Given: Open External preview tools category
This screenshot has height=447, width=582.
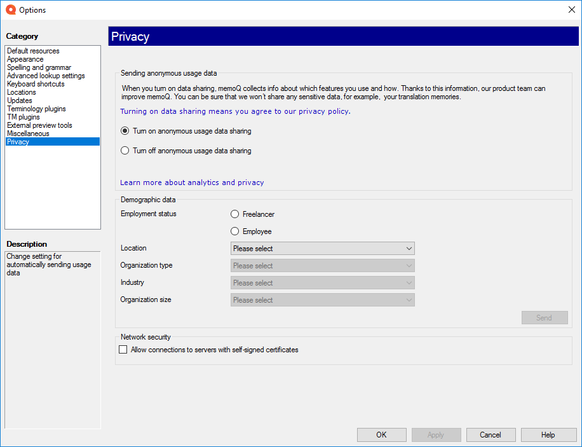Looking at the screenshot, I should pos(53,125).
